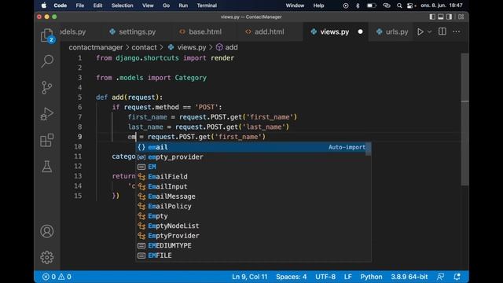Screen dimensions: 503x283
Task: Close unsaved views.py tab dot
Action: (x=360, y=31)
